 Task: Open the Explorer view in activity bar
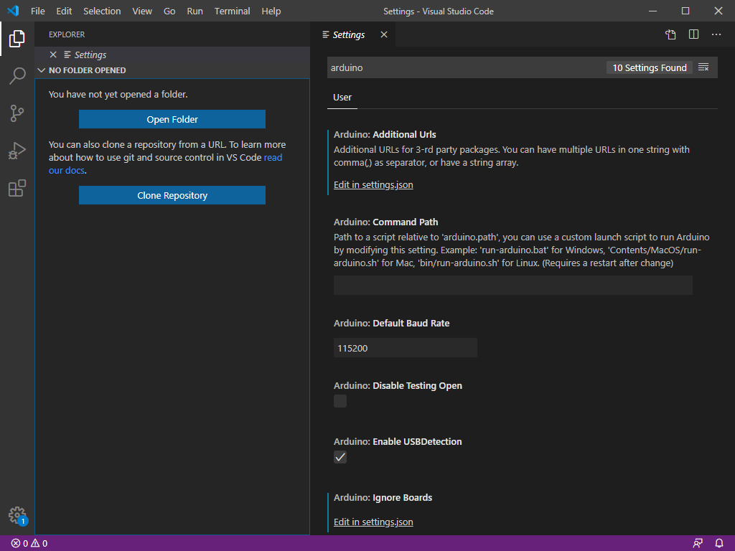[17, 39]
